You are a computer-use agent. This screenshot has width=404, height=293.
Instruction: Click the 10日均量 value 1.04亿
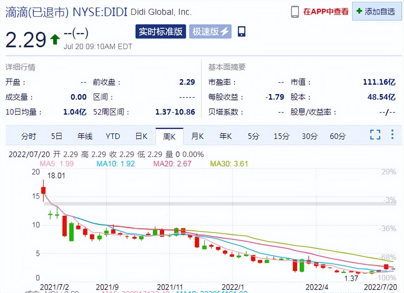tap(75, 112)
